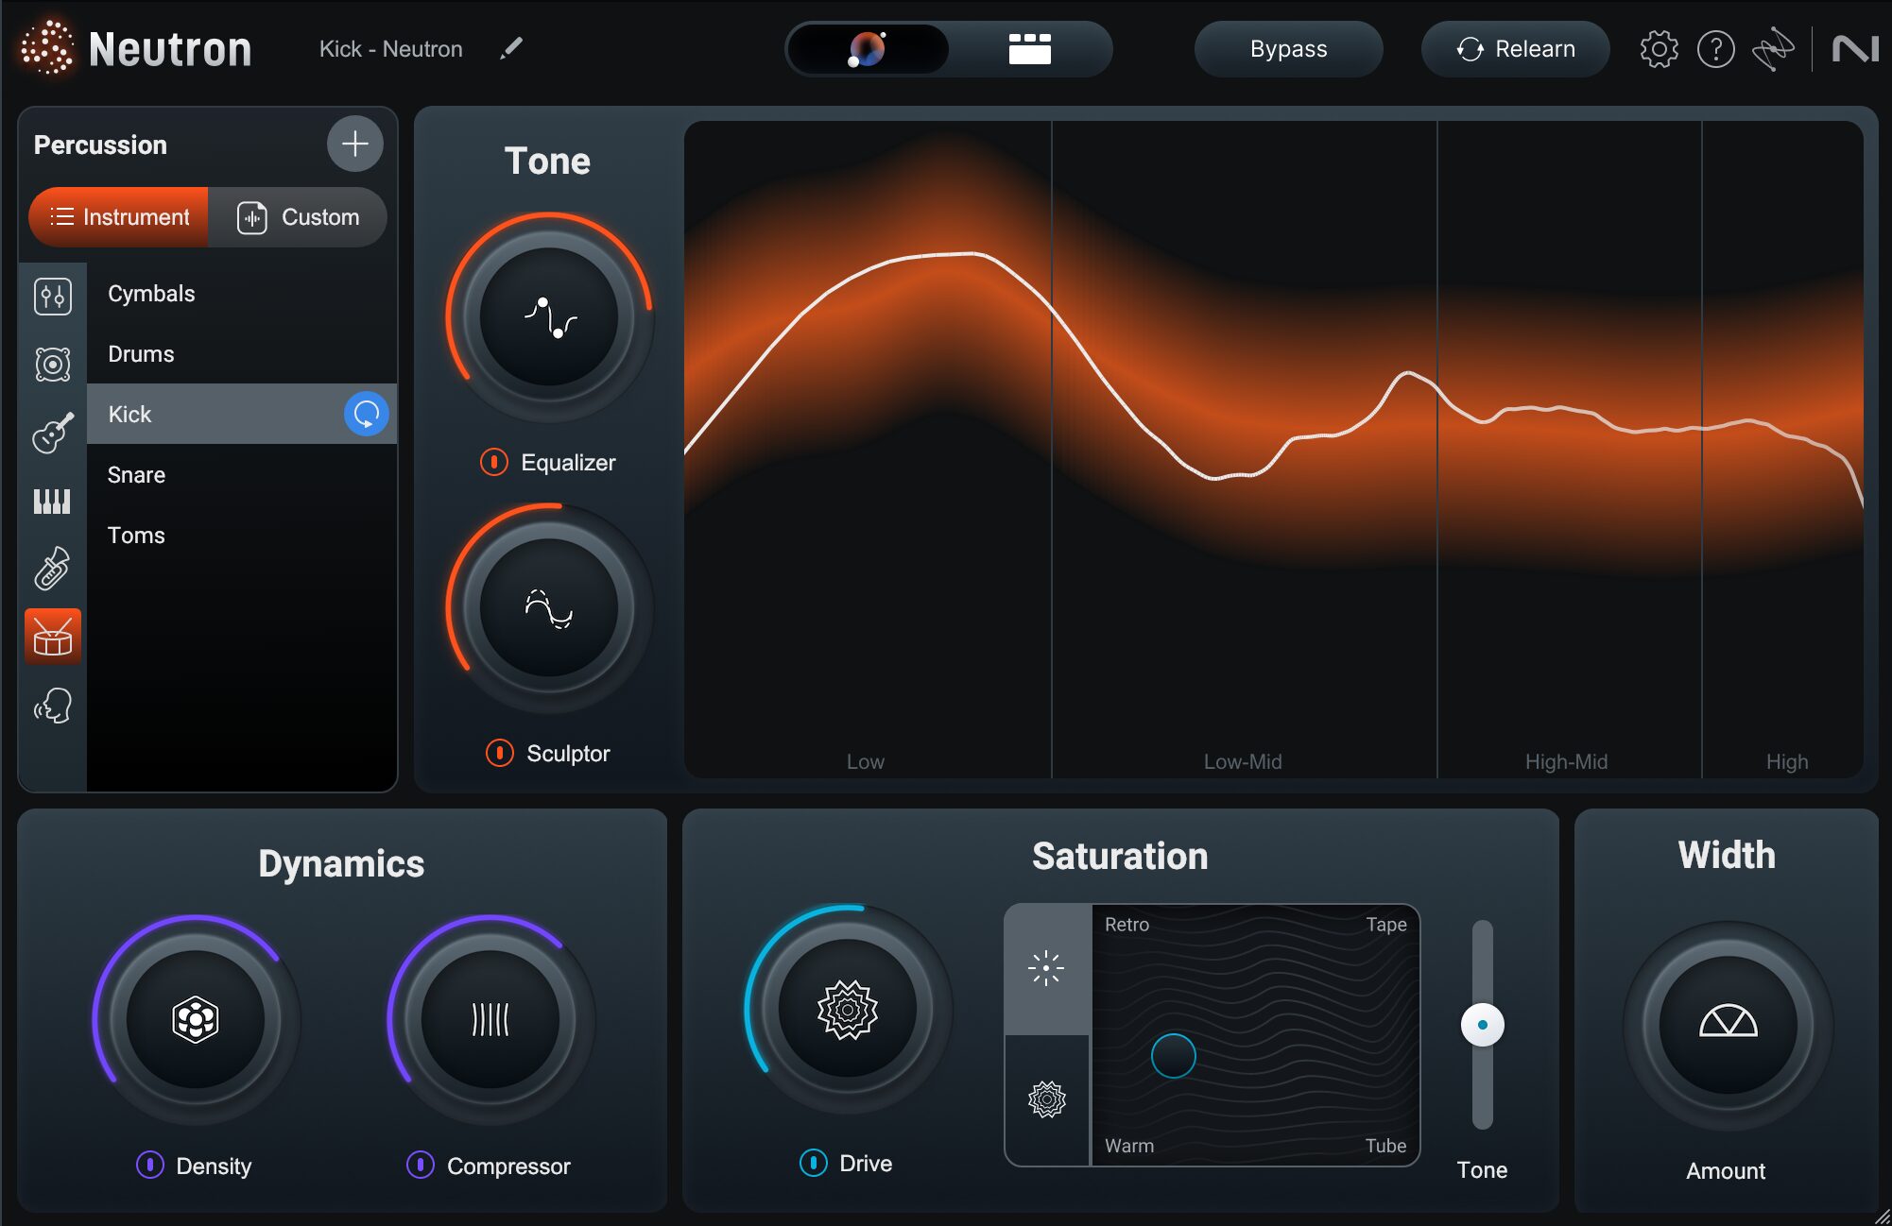Image resolution: width=1892 pixels, height=1226 pixels.
Task: Toggle the Compressor power button
Action: pyautogui.click(x=421, y=1165)
